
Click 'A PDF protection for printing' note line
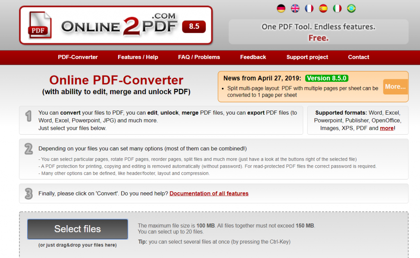point(208,166)
